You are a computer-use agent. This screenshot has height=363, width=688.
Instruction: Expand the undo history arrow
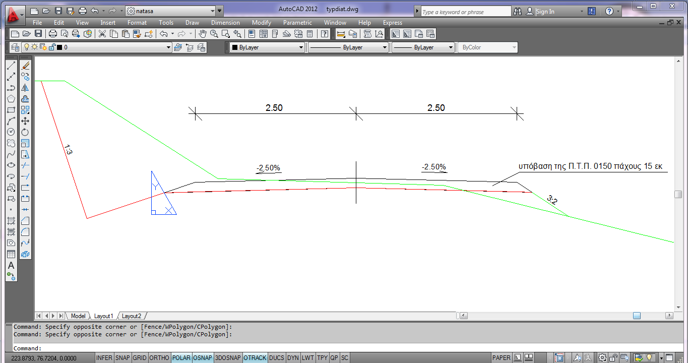coord(103,11)
